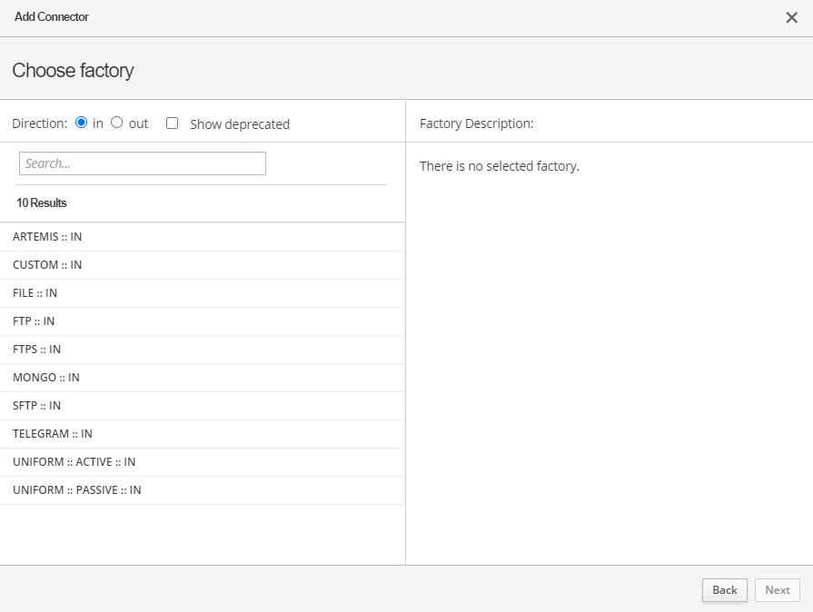Select the 'in' direction radio button
813x612 pixels.
coord(82,123)
